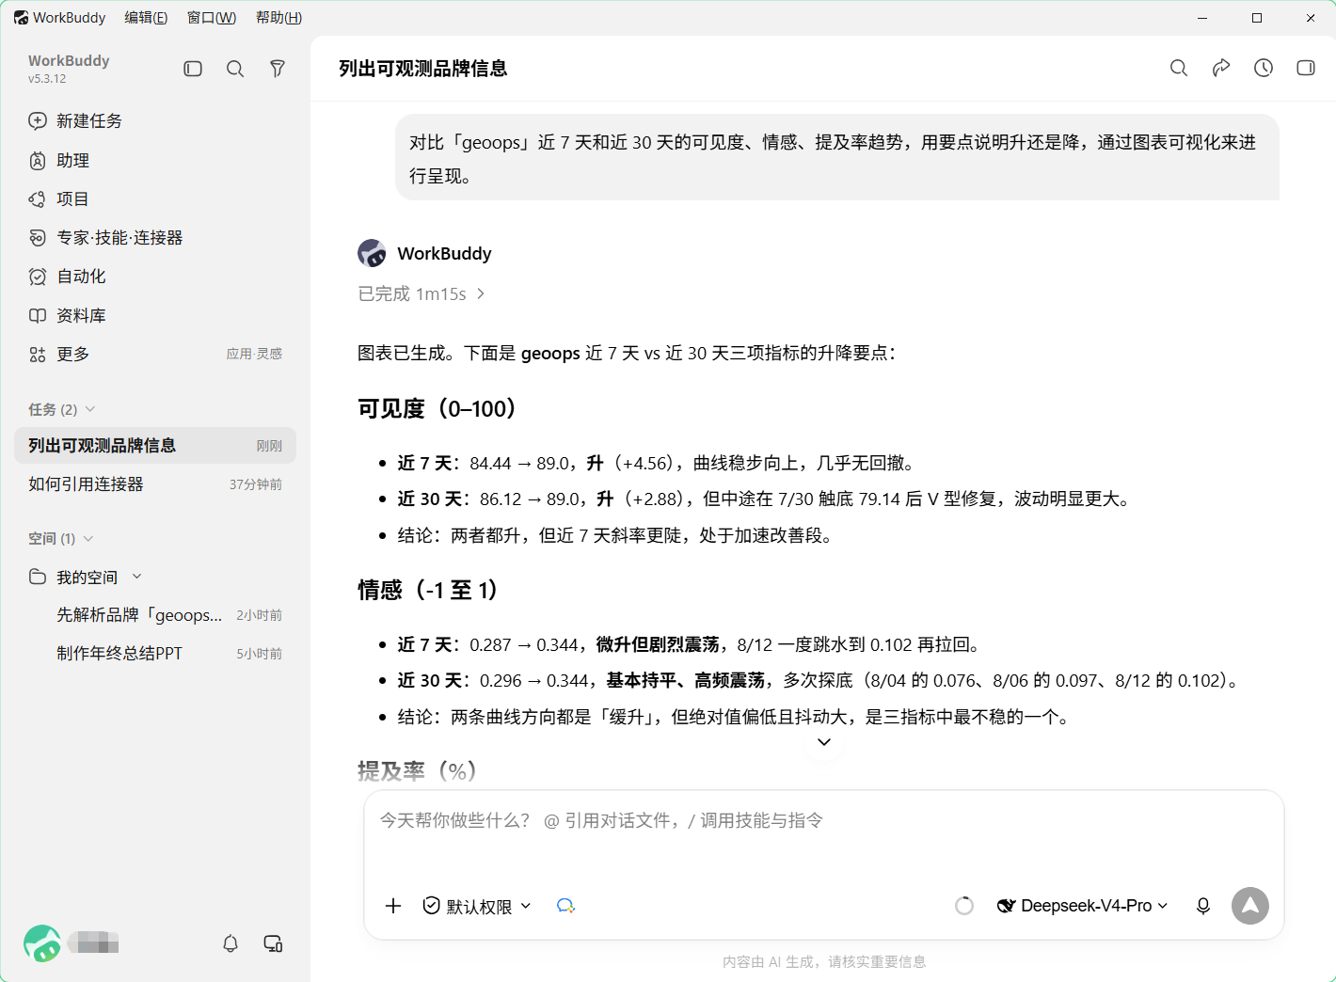Screen dimensions: 1336x982
Task: Click the WorkBuddy avatar in the reply
Action: 372,253
